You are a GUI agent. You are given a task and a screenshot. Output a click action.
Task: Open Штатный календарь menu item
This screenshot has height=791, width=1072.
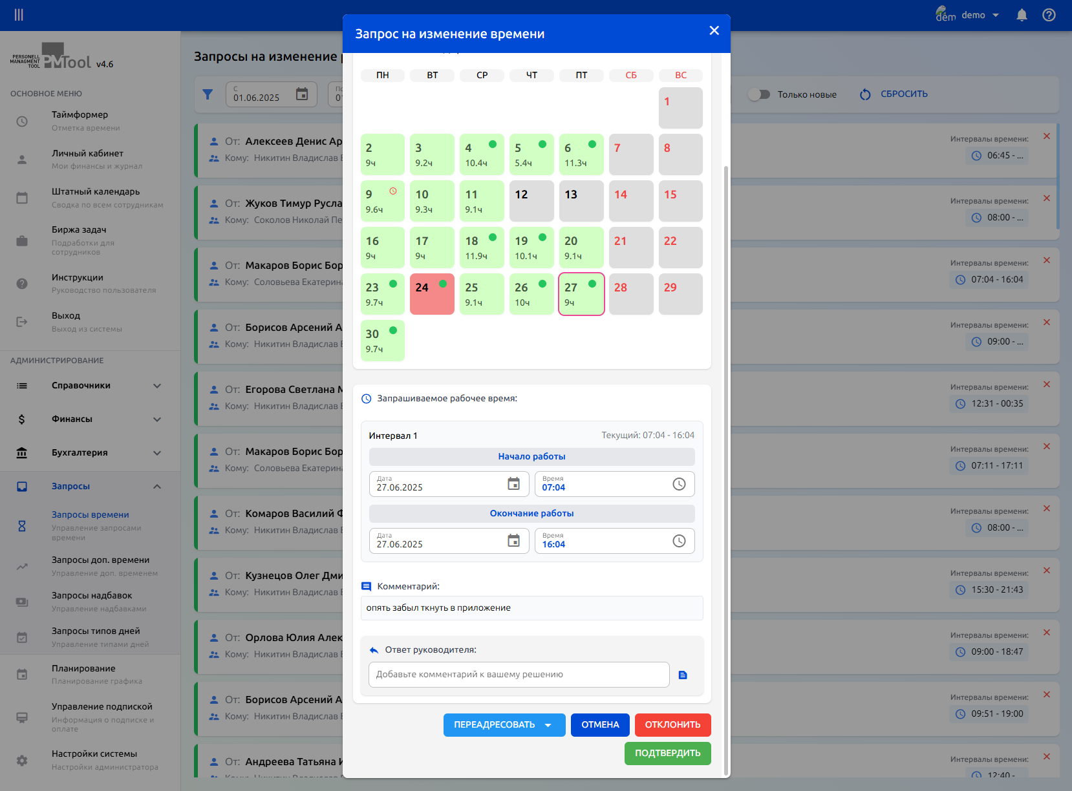click(90, 197)
